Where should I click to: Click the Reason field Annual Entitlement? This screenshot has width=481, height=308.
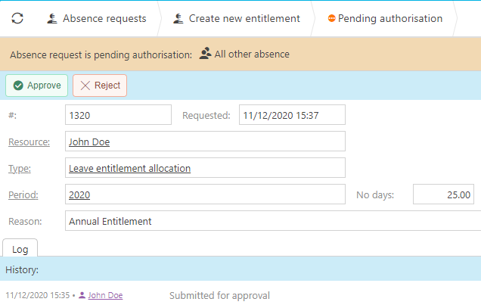[272, 221]
